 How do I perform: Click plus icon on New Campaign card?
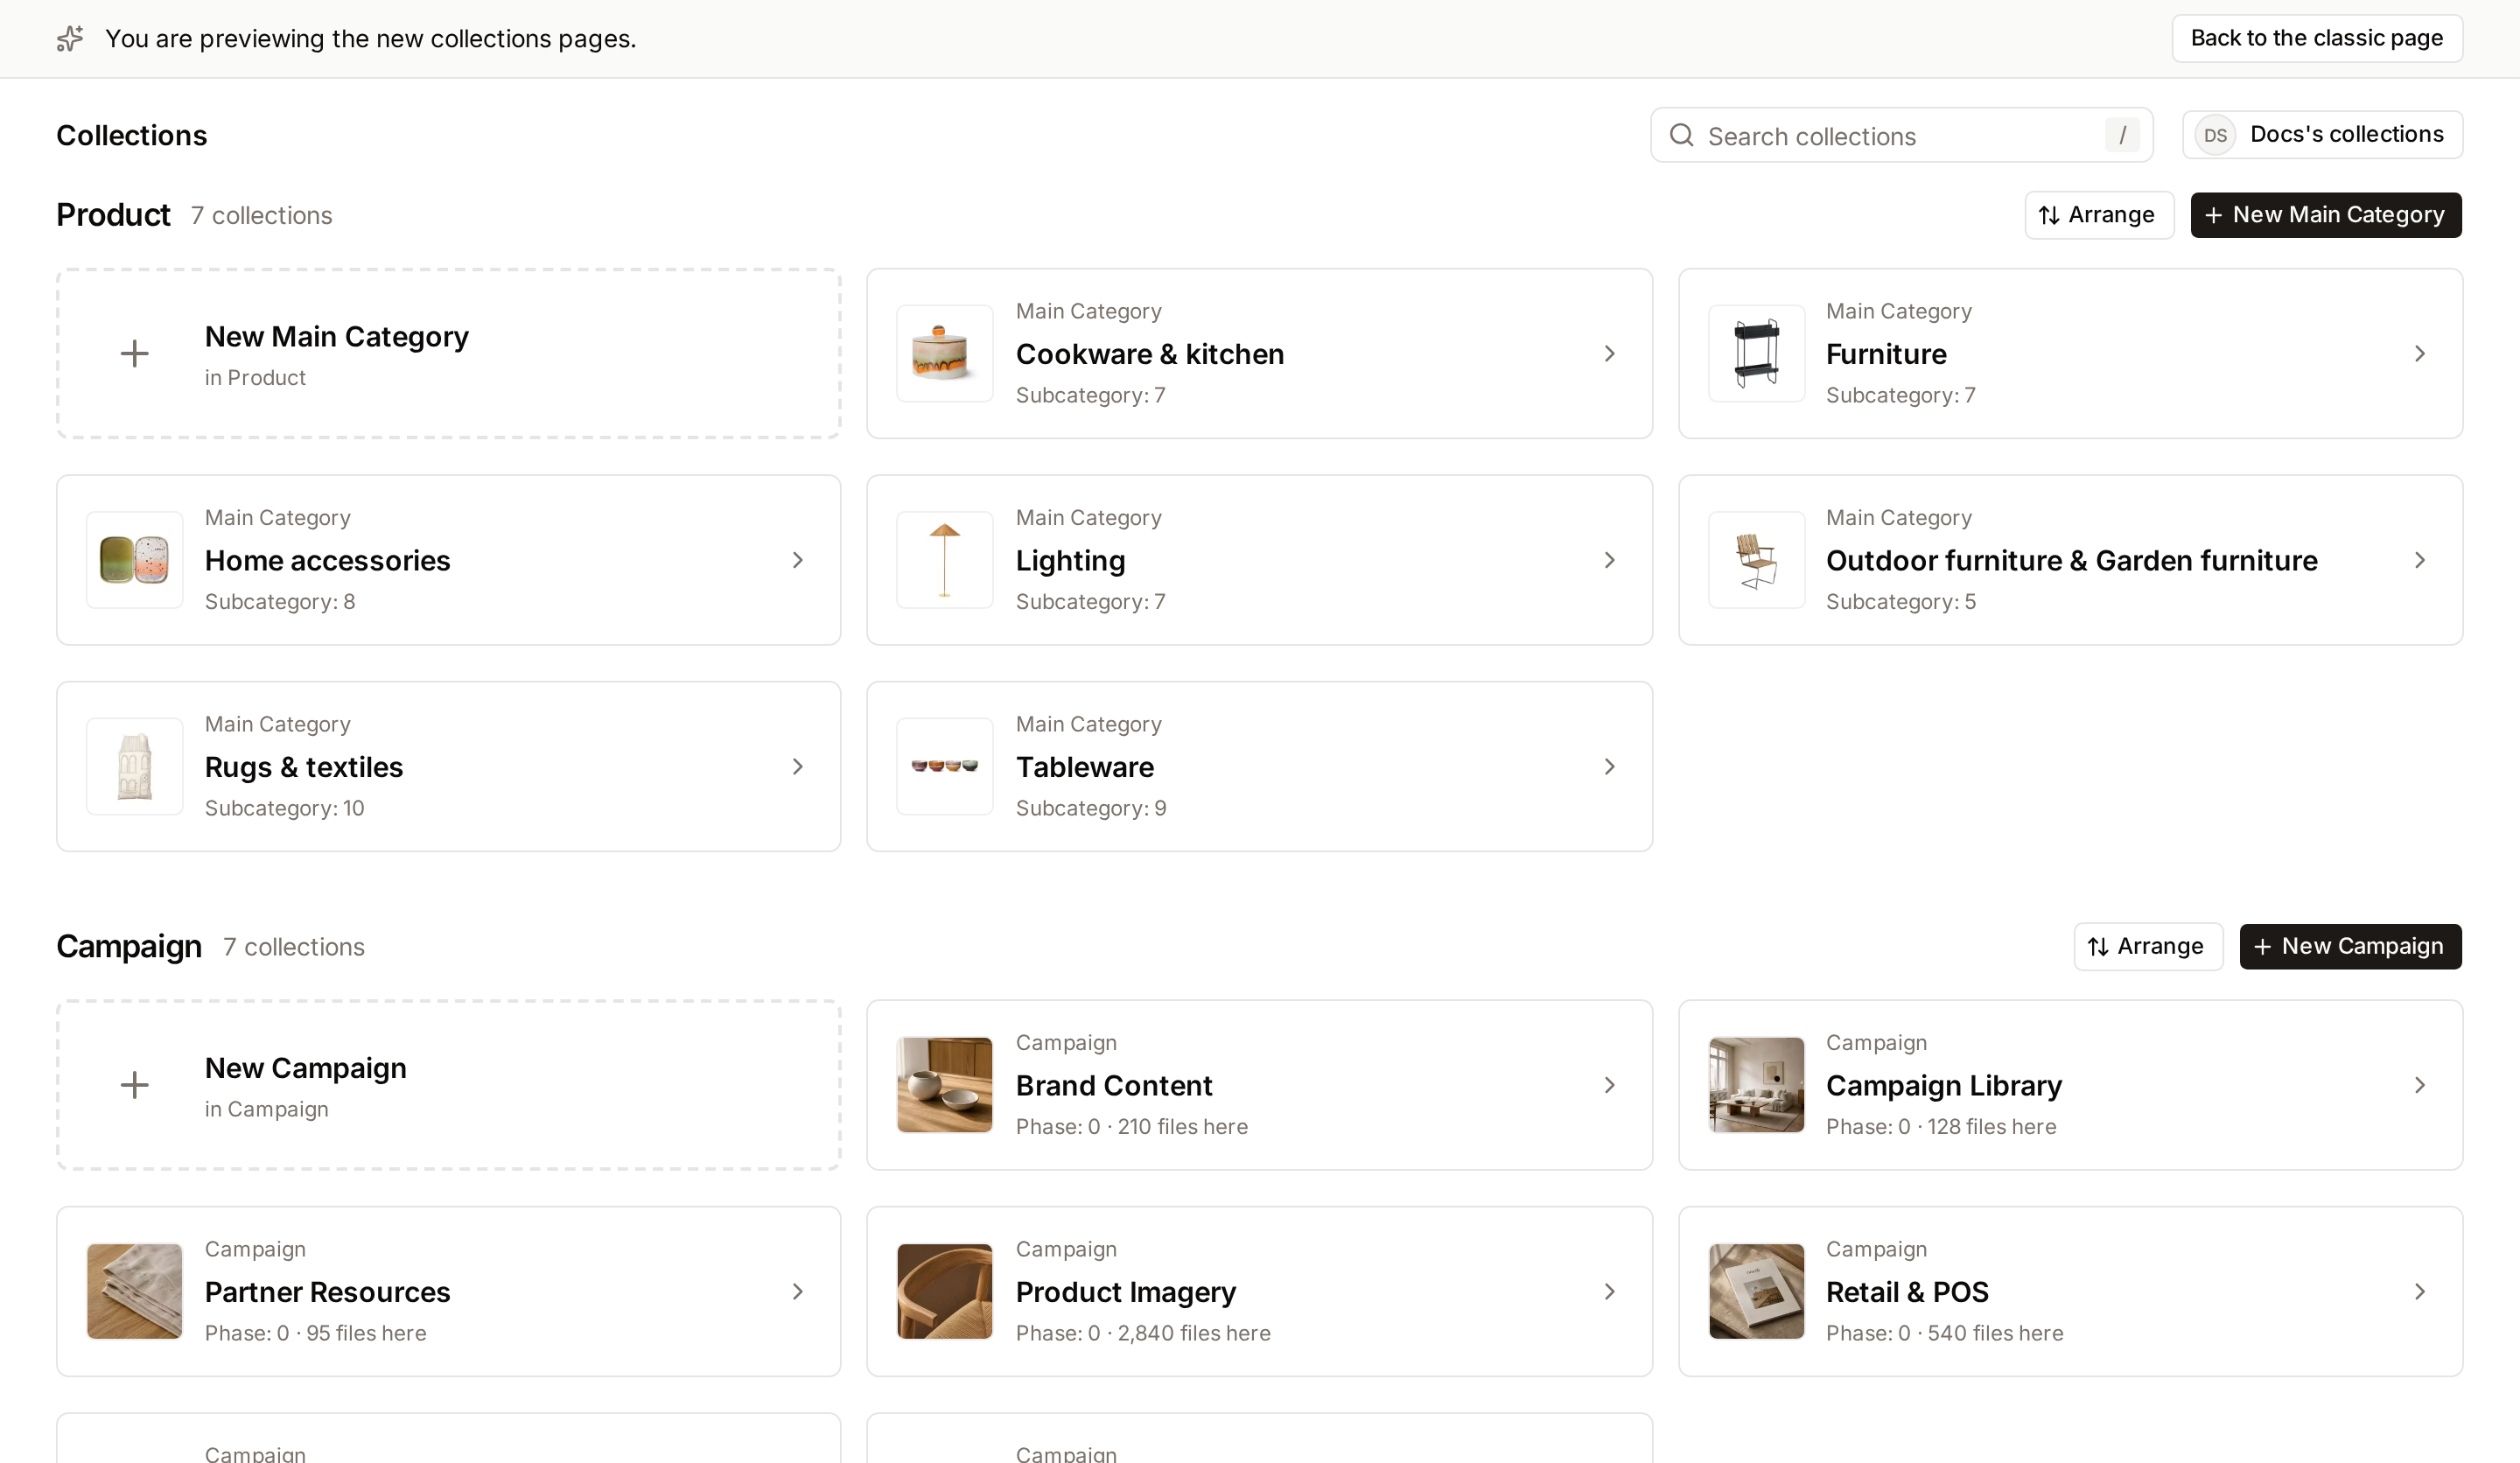point(134,1085)
